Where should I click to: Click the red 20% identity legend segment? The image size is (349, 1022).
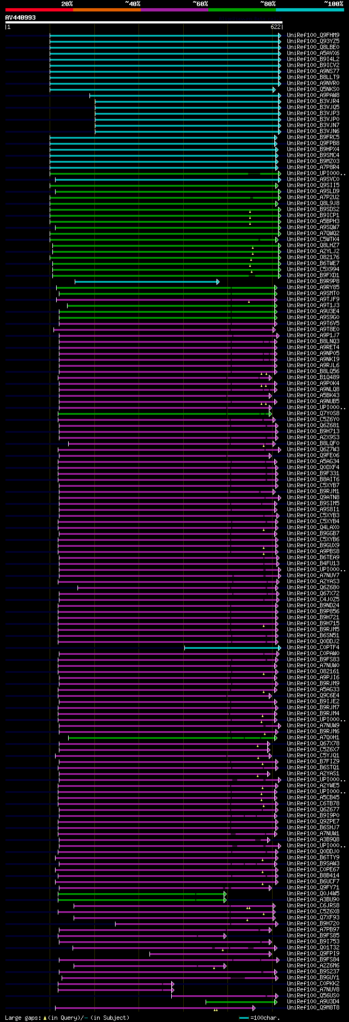pyautogui.click(x=39, y=10)
